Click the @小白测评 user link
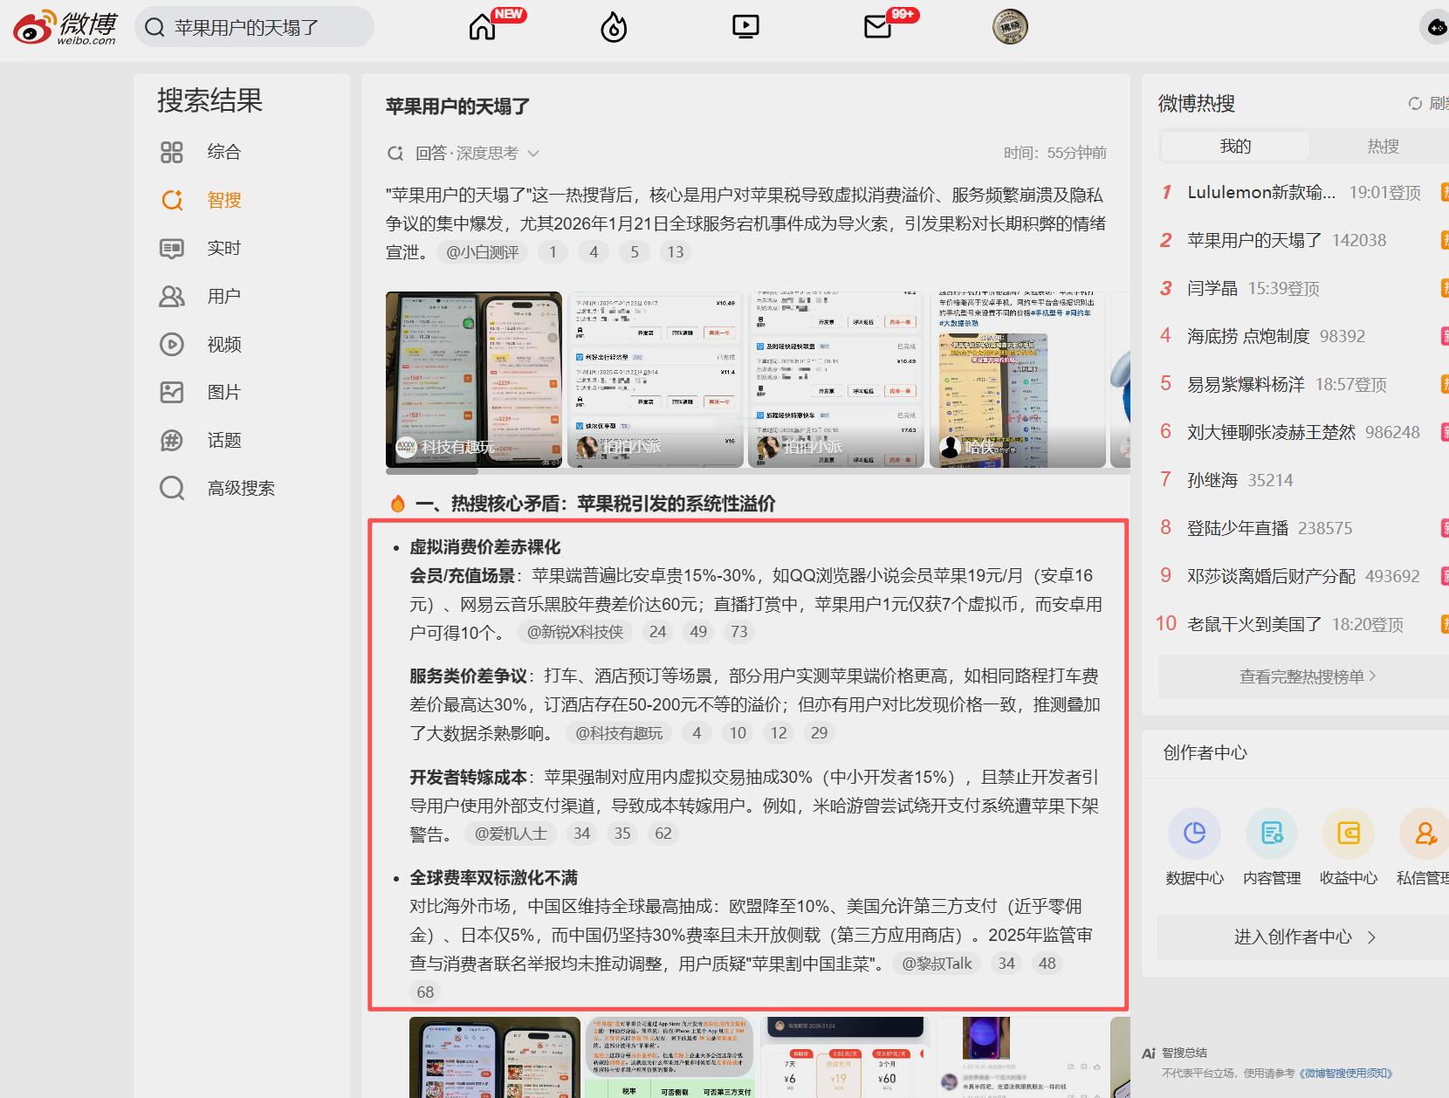The height and width of the screenshot is (1098, 1449). (x=481, y=252)
